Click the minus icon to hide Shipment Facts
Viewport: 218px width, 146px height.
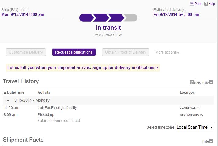point(211,141)
